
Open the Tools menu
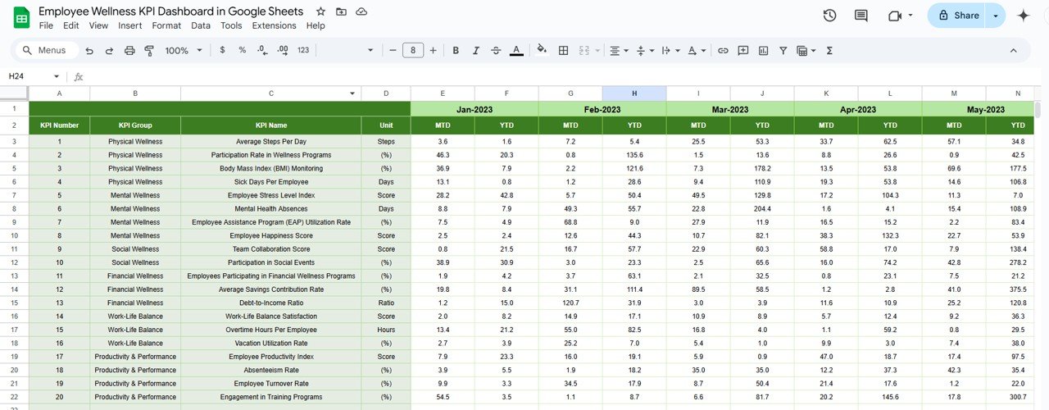click(x=231, y=25)
